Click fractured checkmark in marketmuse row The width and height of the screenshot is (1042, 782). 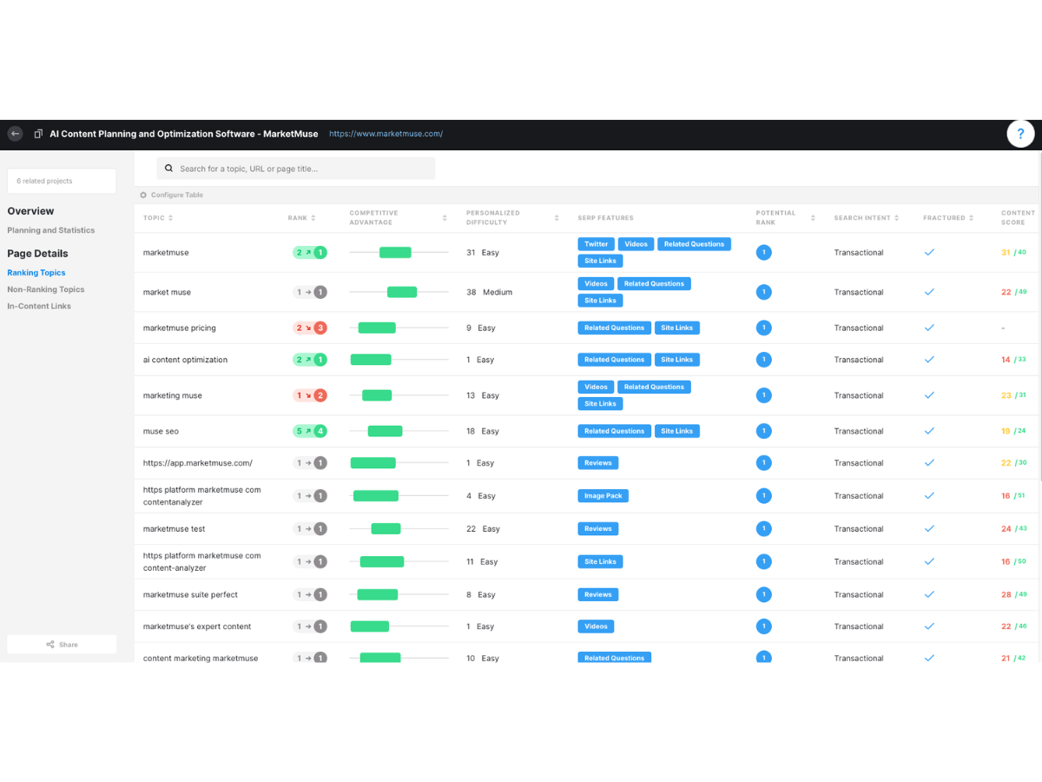[x=929, y=253]
